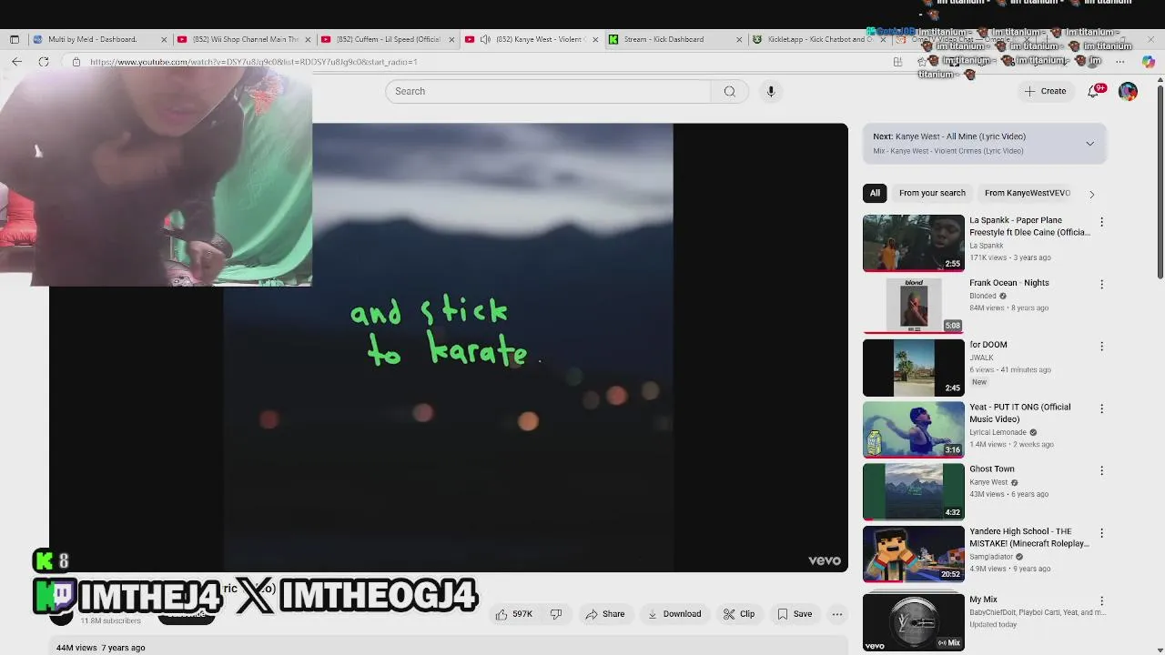Viewport: 1165px width, 655px height.
Task: Open more actions menu under the video
Action: click(x=836, y=614)
